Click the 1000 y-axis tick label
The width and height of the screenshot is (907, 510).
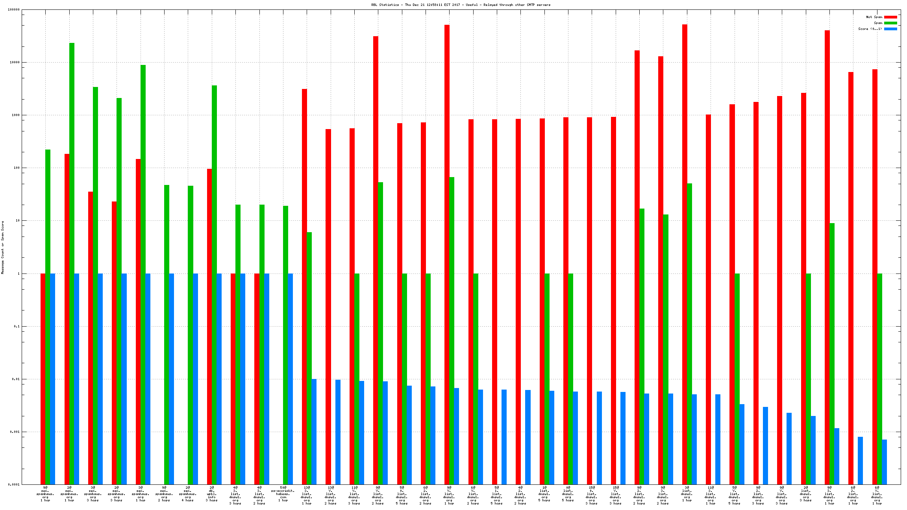click(15, 115)
